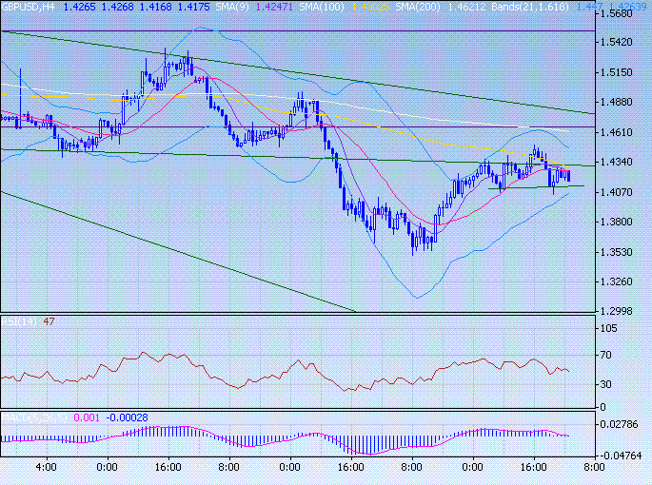The image size is (652, 485).
Task: Click the 4:00 time axis label
Action: 45,468
